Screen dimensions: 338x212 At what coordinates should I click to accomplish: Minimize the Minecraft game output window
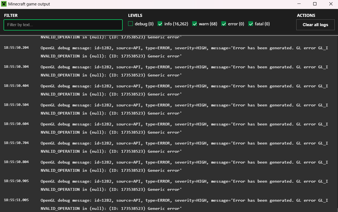click(299, 4)
